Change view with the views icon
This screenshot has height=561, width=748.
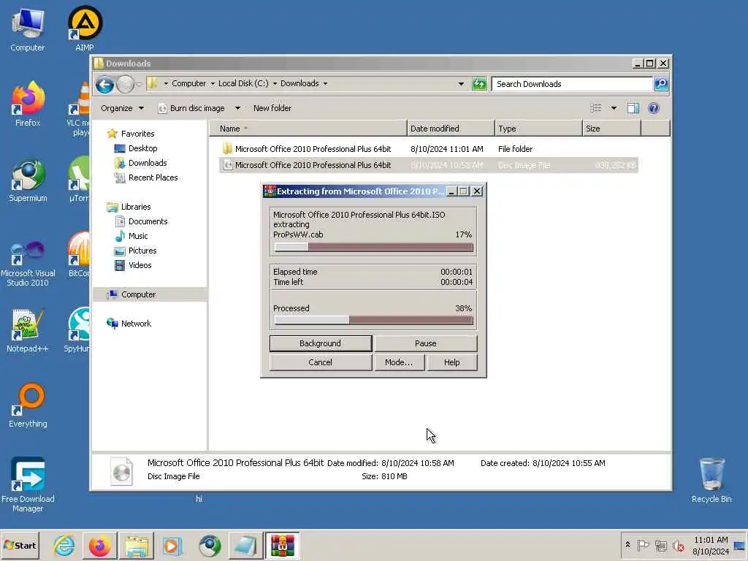(596, 108)
